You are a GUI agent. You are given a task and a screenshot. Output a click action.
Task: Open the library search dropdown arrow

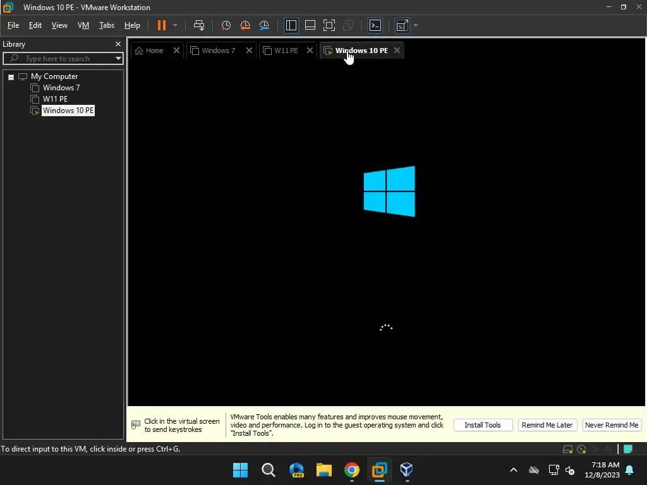pos(118,59)
